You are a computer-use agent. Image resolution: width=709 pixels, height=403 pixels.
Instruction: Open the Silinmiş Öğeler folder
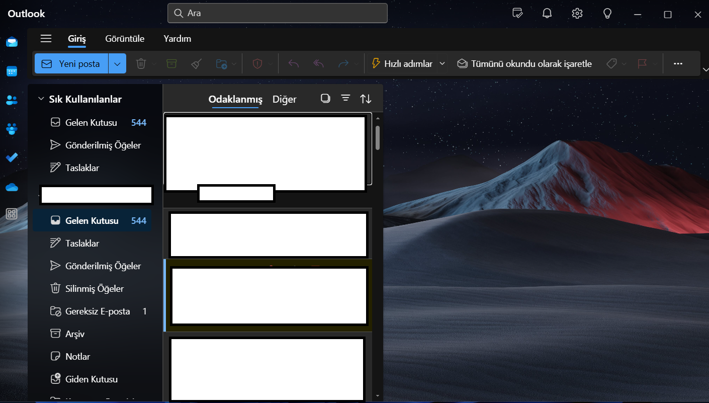pos(93,288)
